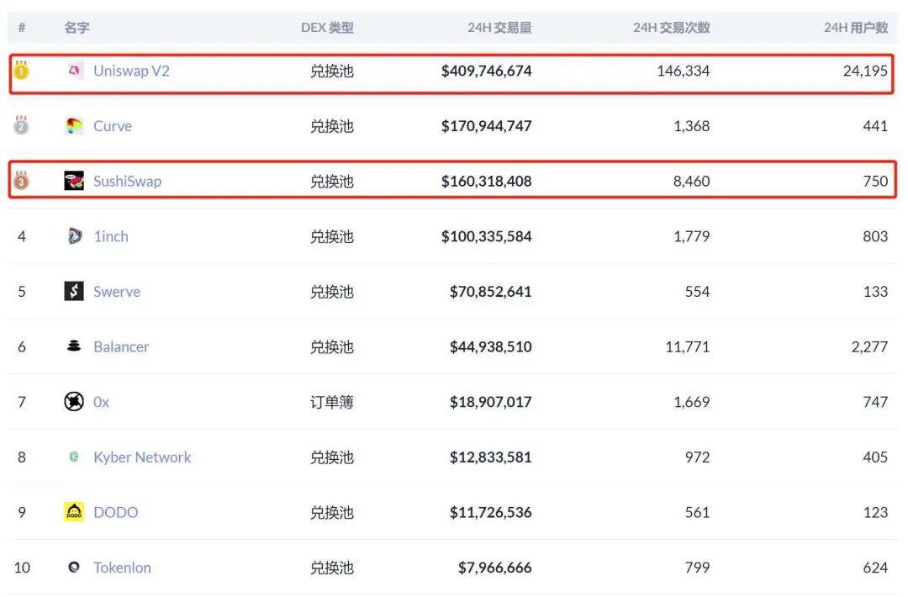Sort by the 24H 交易次数 column header
The image size is (908, 597).
point(672,27)
